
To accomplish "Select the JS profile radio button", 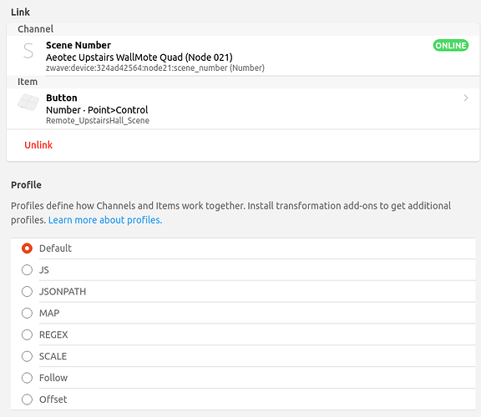I will point(27,270).
